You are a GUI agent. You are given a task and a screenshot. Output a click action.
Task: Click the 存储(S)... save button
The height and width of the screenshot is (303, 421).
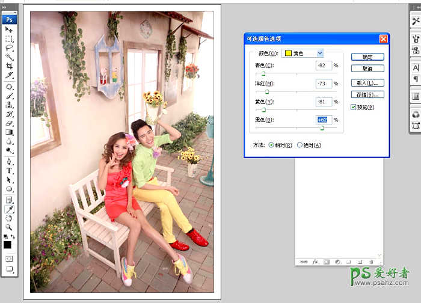[x=367, y=94]
